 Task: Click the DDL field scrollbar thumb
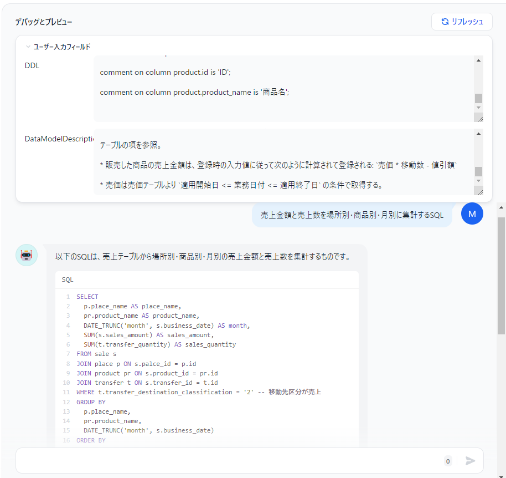pos(478,98)
